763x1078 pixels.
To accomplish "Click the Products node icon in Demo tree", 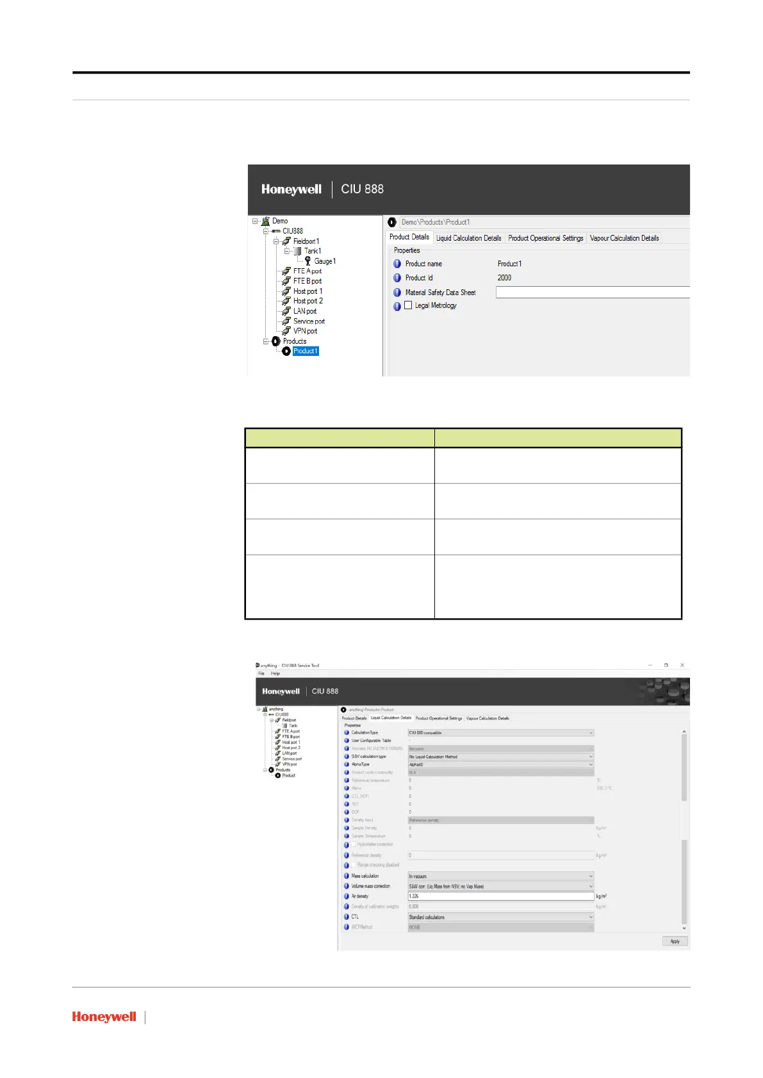I will coord(276,341).
